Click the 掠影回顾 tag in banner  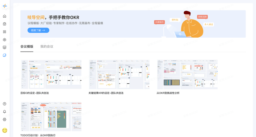[x=202, y=17]
